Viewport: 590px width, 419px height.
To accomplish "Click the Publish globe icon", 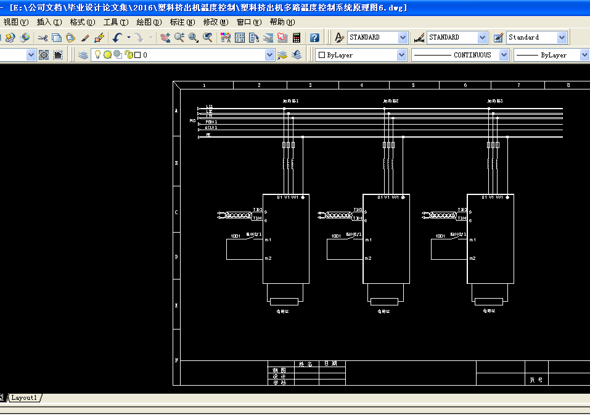I will tap(25, 37).
